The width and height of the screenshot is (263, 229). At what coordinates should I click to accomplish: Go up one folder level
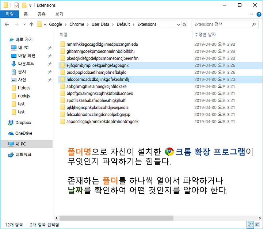[x=31, y=24]
